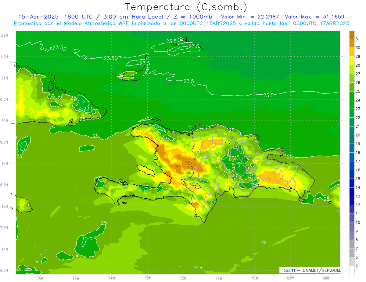Click the '23.5' contour label near 70W
Screen dimensions: 366x282
pyautogui.click(x=268, y=96)
